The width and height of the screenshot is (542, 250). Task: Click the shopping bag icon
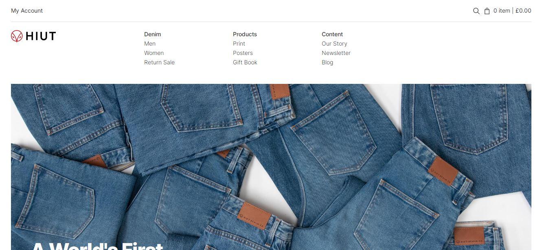[487, 11]
